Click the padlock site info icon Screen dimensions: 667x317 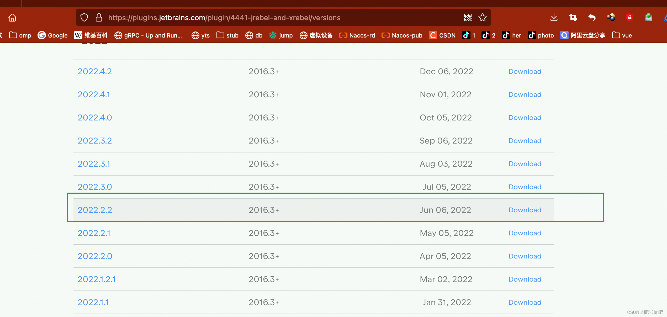[x=99, y=18]
